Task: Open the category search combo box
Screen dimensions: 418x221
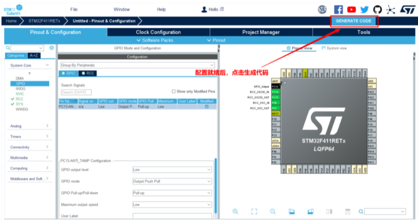Action: tap(27, 48)
